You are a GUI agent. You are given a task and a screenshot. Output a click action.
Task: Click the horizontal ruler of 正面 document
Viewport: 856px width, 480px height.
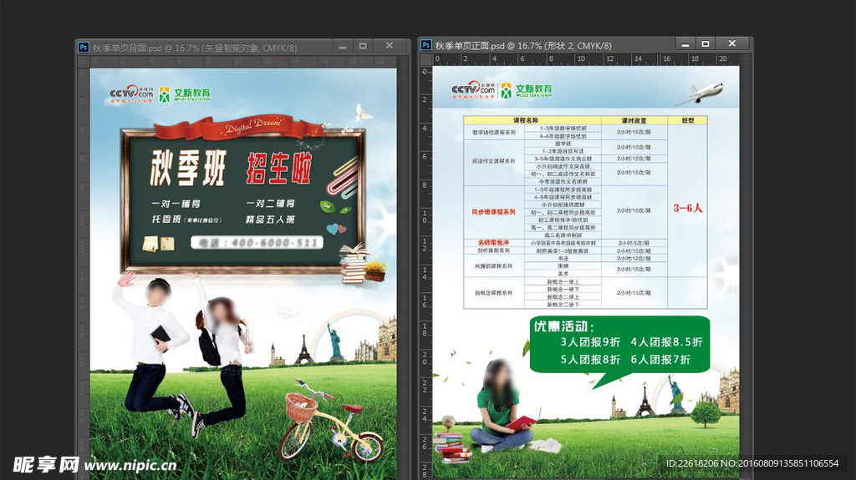tap(585, 59)
